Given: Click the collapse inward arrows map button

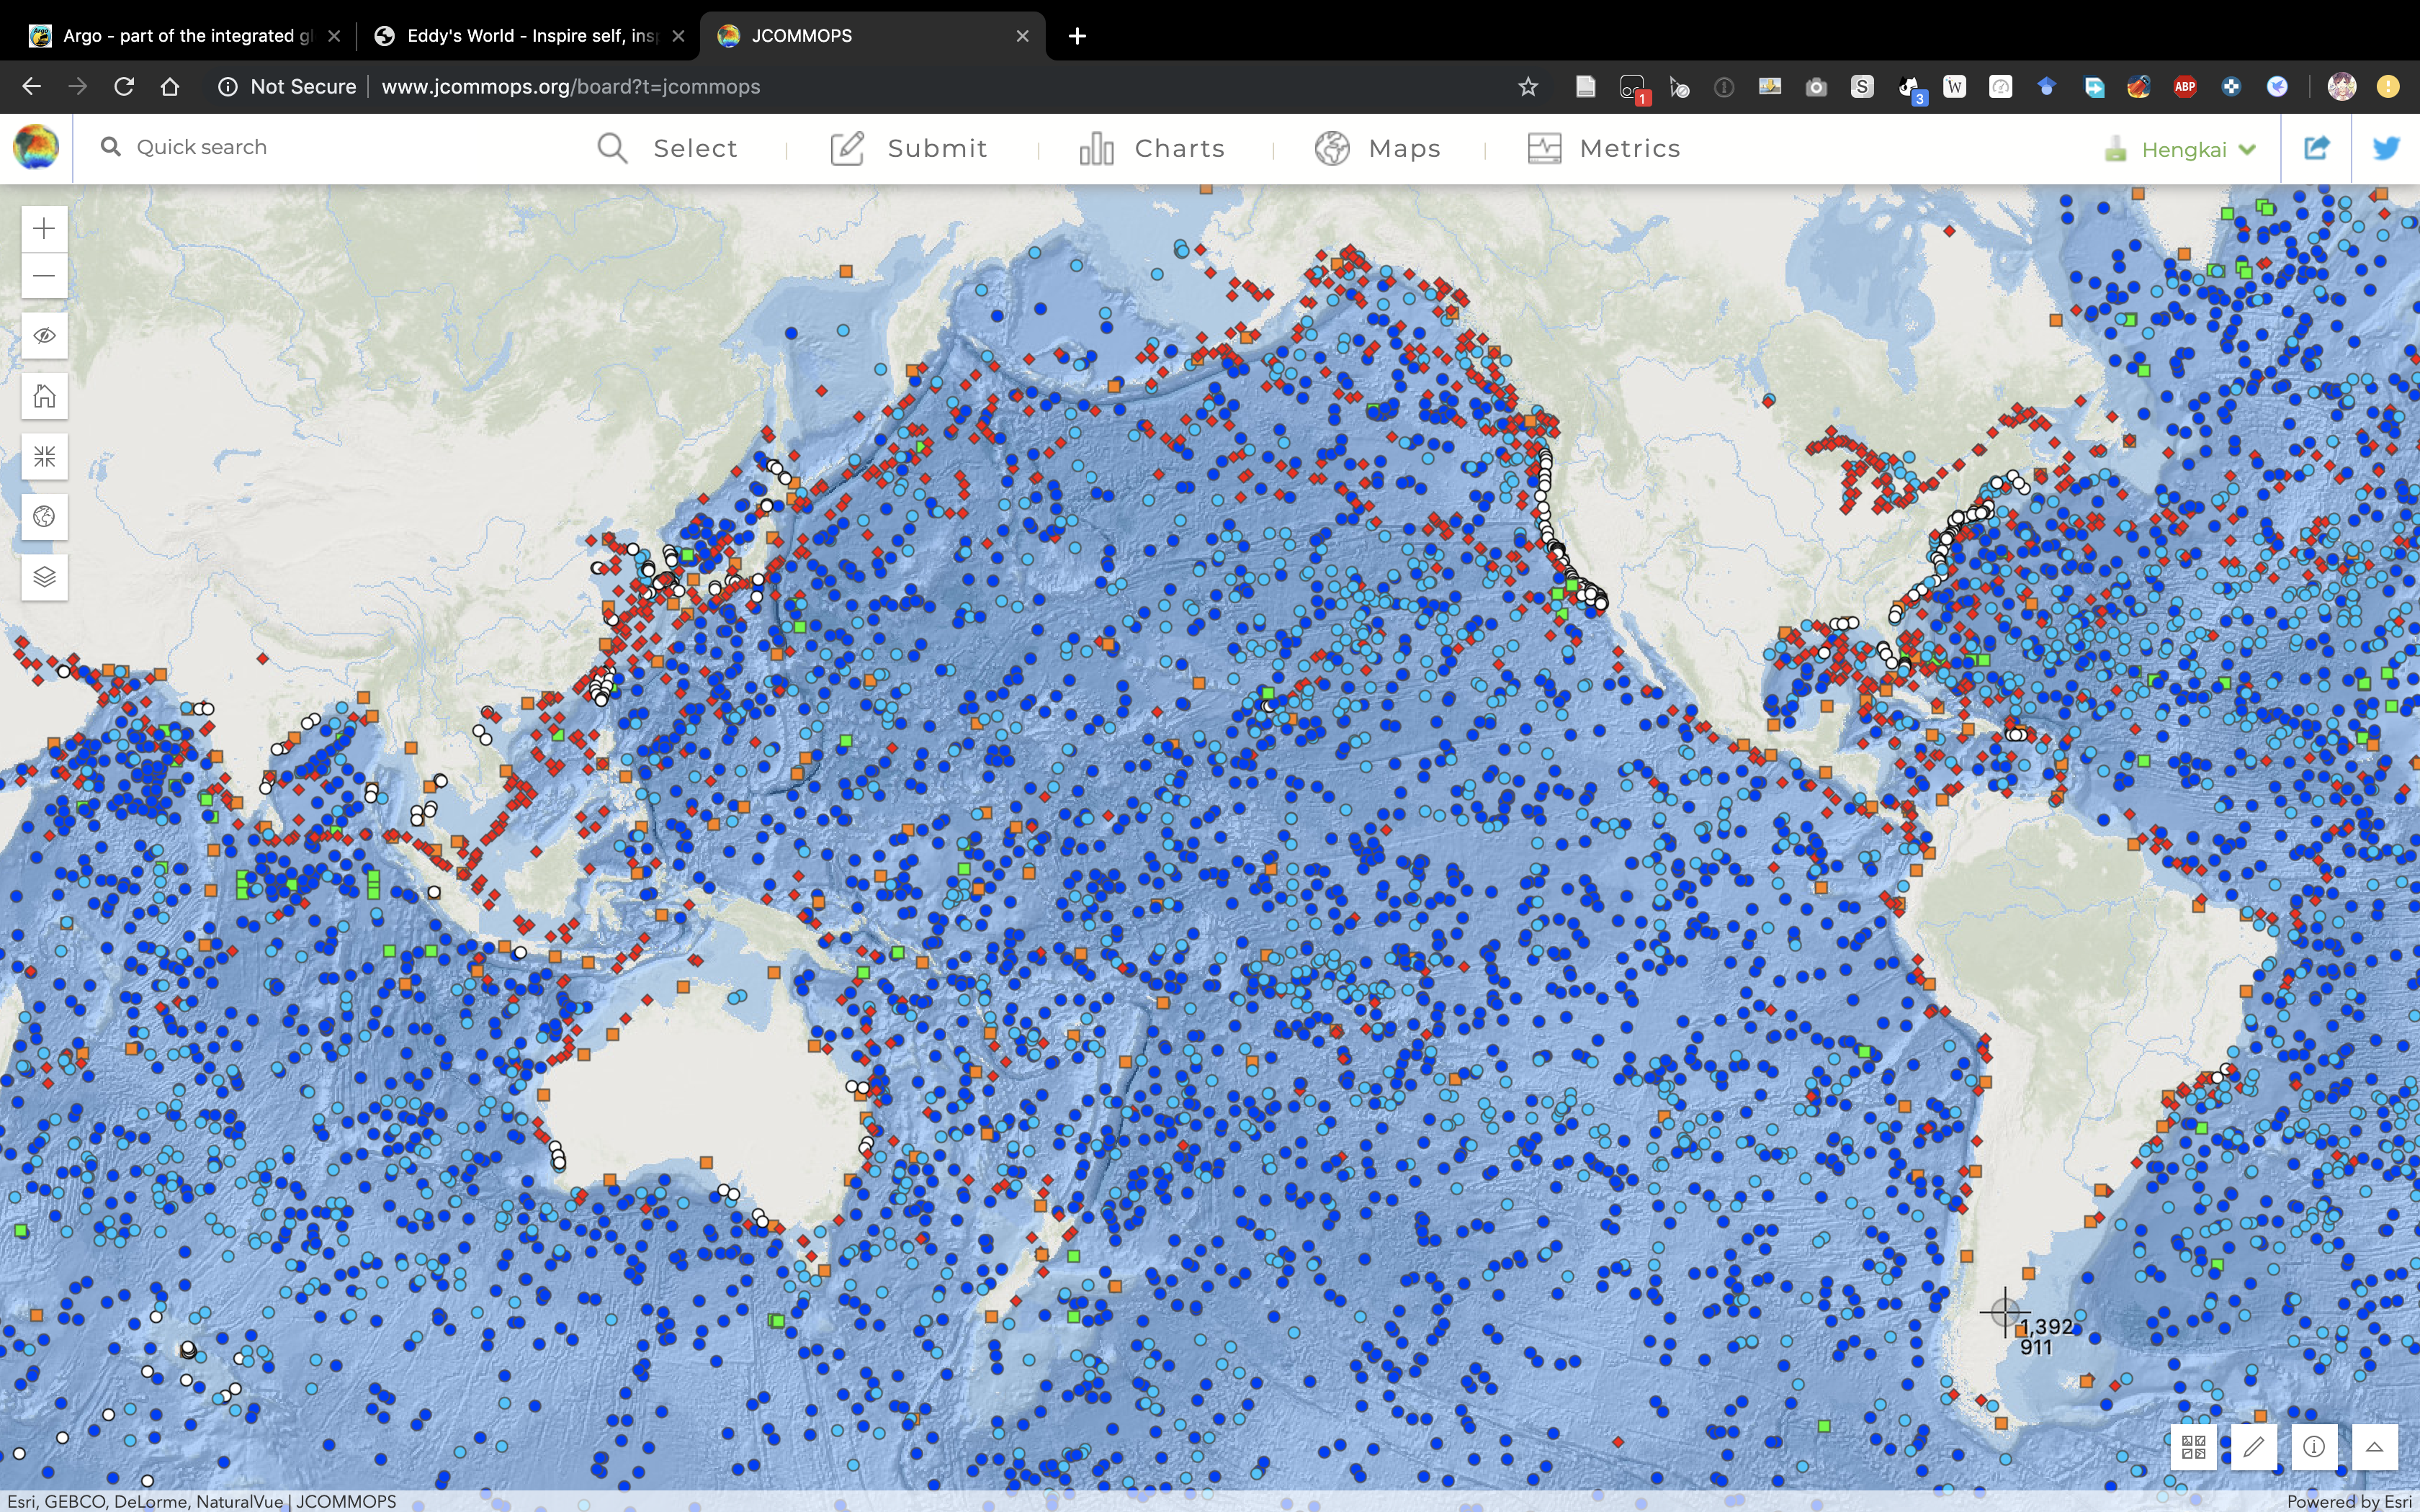Looking at the screenshot, I should click(44, 457).
